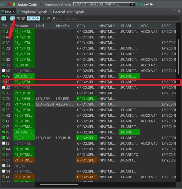Viewport: 182px width, 189px height.
Task: Click the redo arrow icon
Action: tap(151, 4)
